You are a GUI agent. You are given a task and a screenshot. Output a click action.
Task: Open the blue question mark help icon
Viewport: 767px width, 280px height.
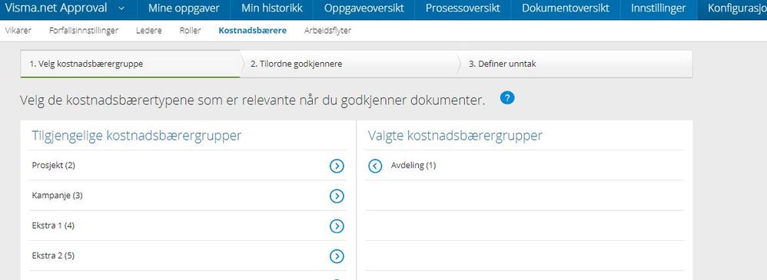pyautogui.click(x=507, y=98)
